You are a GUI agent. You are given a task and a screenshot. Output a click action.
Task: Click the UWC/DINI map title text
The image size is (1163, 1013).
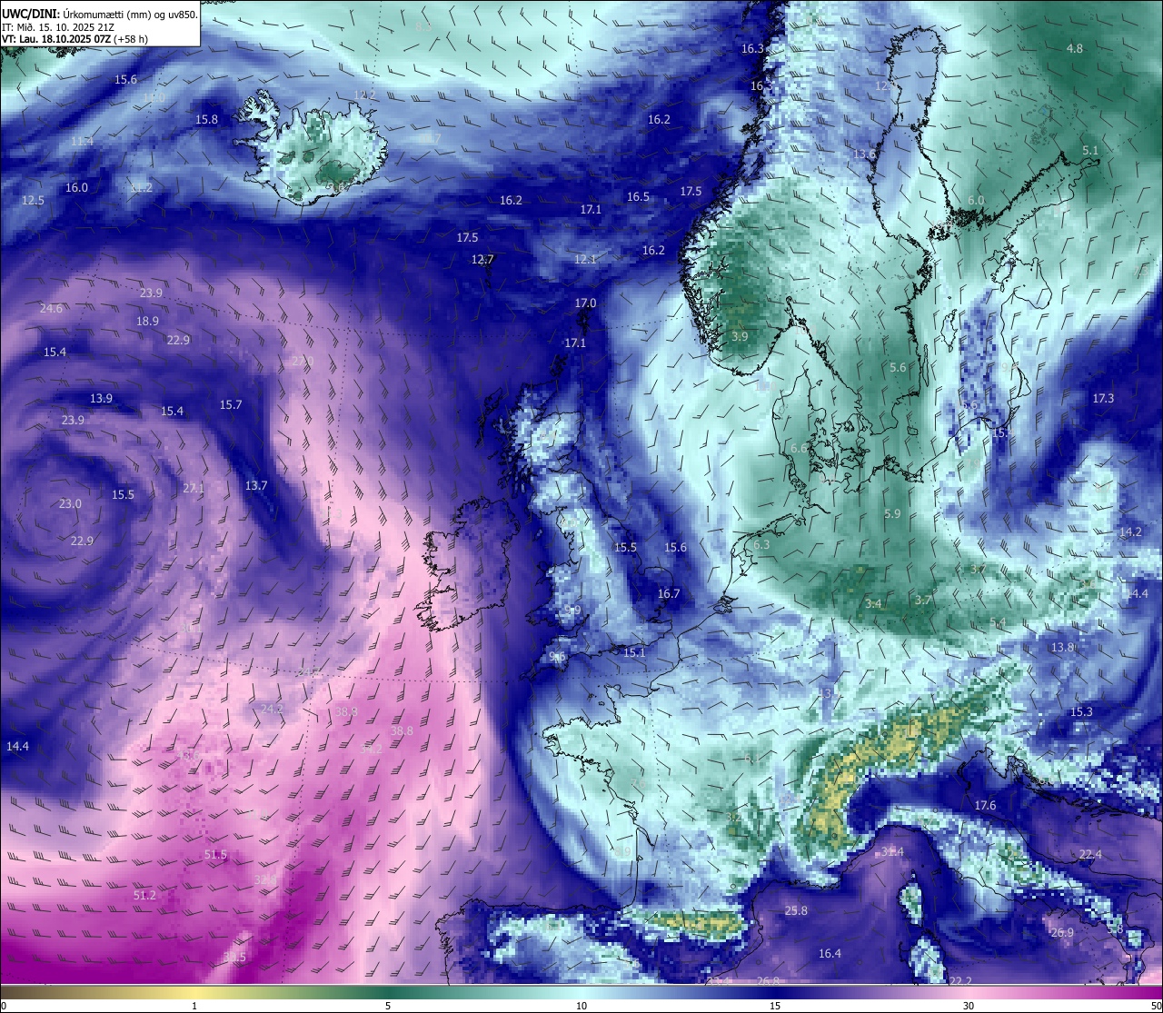[x=100, y=14]
